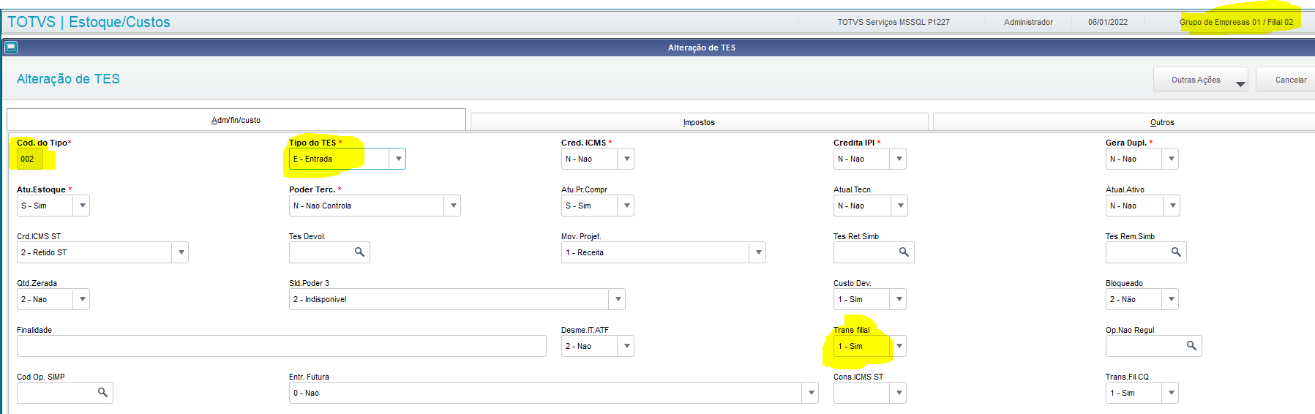
Task: Click TOTVS Serviços MSSQL P1227 label
Action: click(893, 22)
